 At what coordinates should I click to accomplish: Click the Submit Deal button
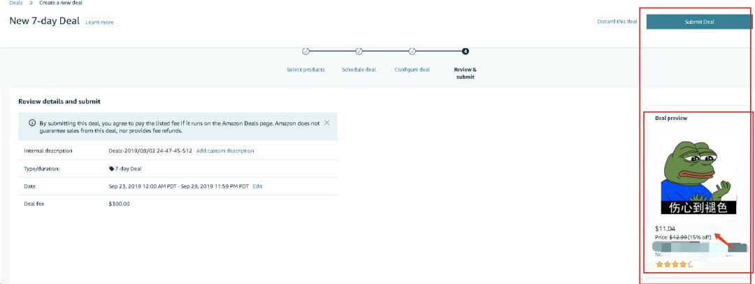699,22
